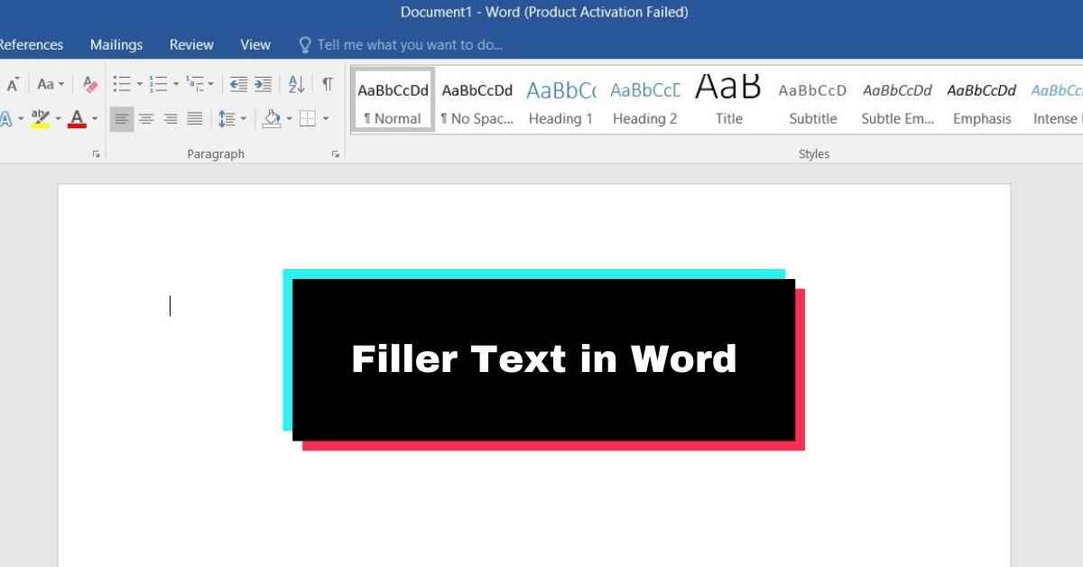This screenshot has height=567, width=1083.
Task: Click the Decrease Indent icon
Action: coord(238,85)
